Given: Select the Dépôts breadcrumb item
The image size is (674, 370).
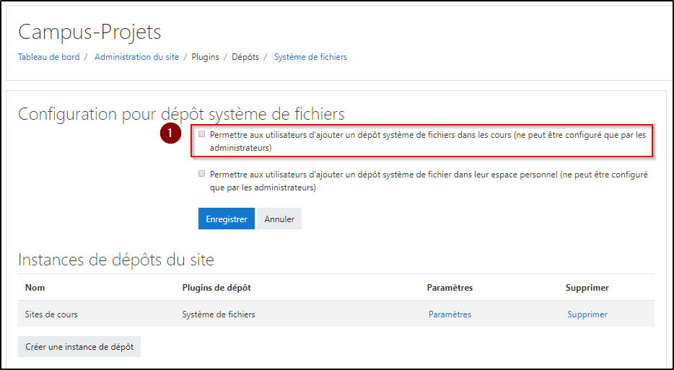Looking at the screenshot, I should [245, 57].
